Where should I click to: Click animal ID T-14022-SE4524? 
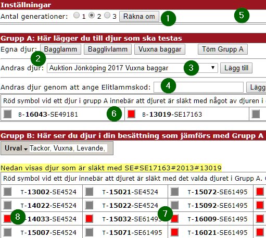tap(48, 206)
